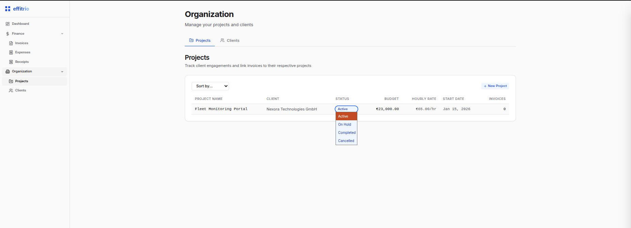Click the INVOICES column header

coord(497,99)
